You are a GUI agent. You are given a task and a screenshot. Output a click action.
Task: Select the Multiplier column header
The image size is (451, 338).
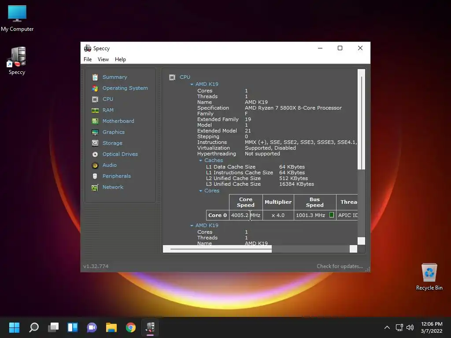pos(278,202)
